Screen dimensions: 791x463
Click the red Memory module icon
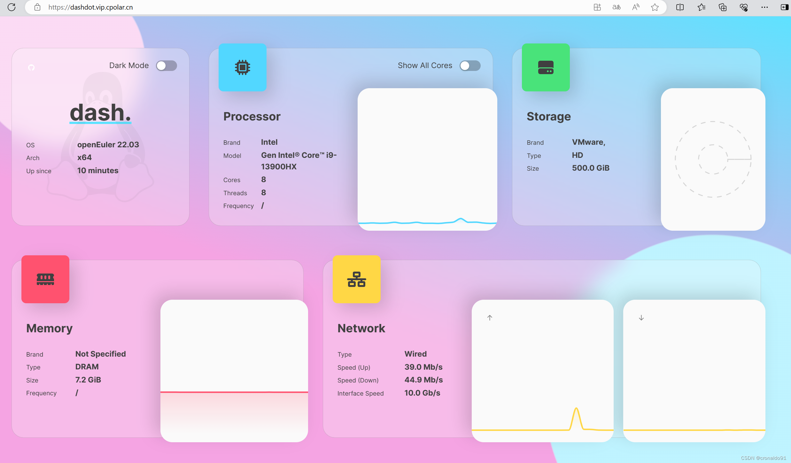point(45,279)
